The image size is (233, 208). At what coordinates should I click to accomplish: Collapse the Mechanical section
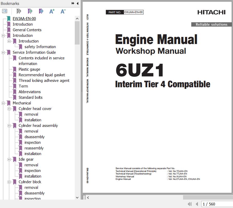(3, 103)
